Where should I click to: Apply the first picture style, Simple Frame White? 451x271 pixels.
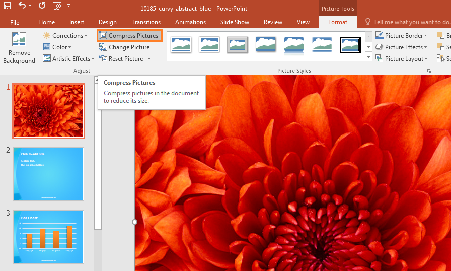pyautogui.click(x=181, y=45)
